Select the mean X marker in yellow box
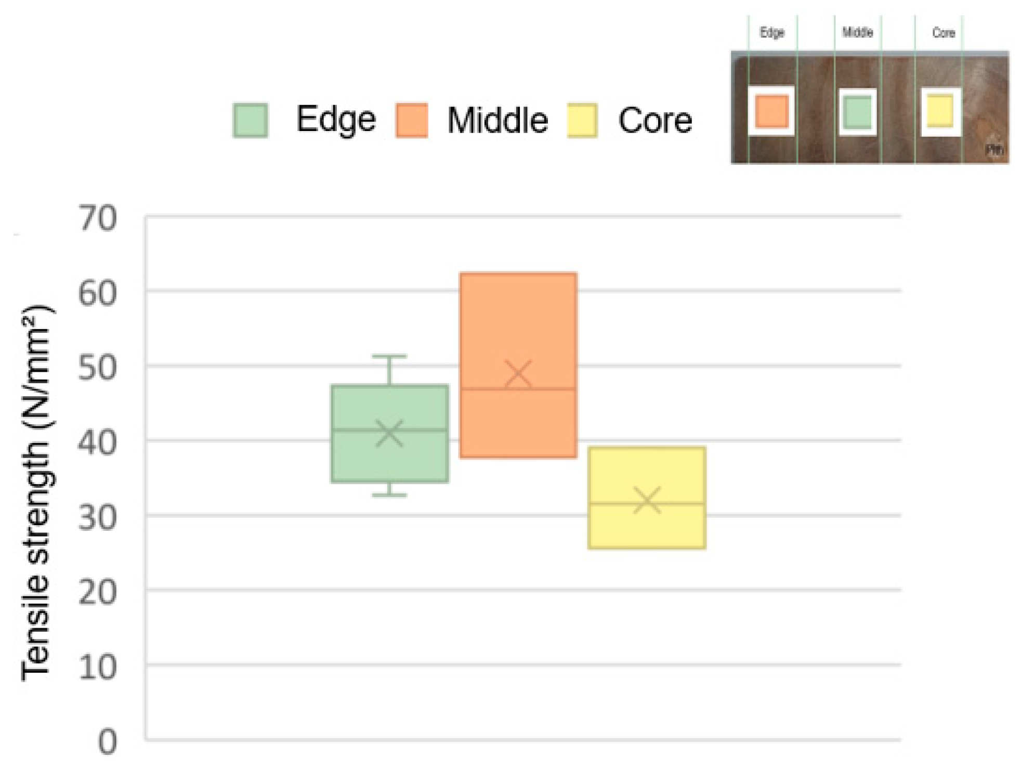 pos(647,501)
